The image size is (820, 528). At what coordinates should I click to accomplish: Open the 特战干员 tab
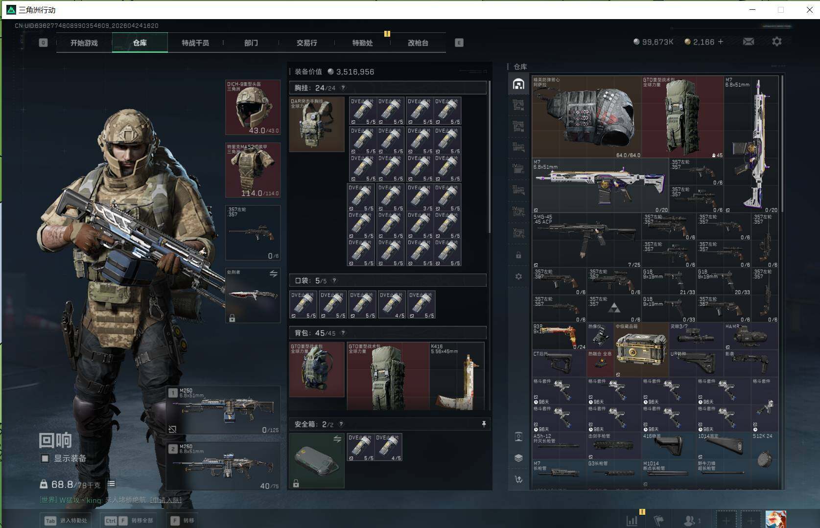tap(195, 43)
